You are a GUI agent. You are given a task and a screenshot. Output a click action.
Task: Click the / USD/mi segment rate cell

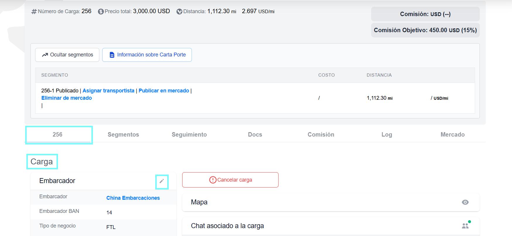pyautogui.click(x=439, y=98)
